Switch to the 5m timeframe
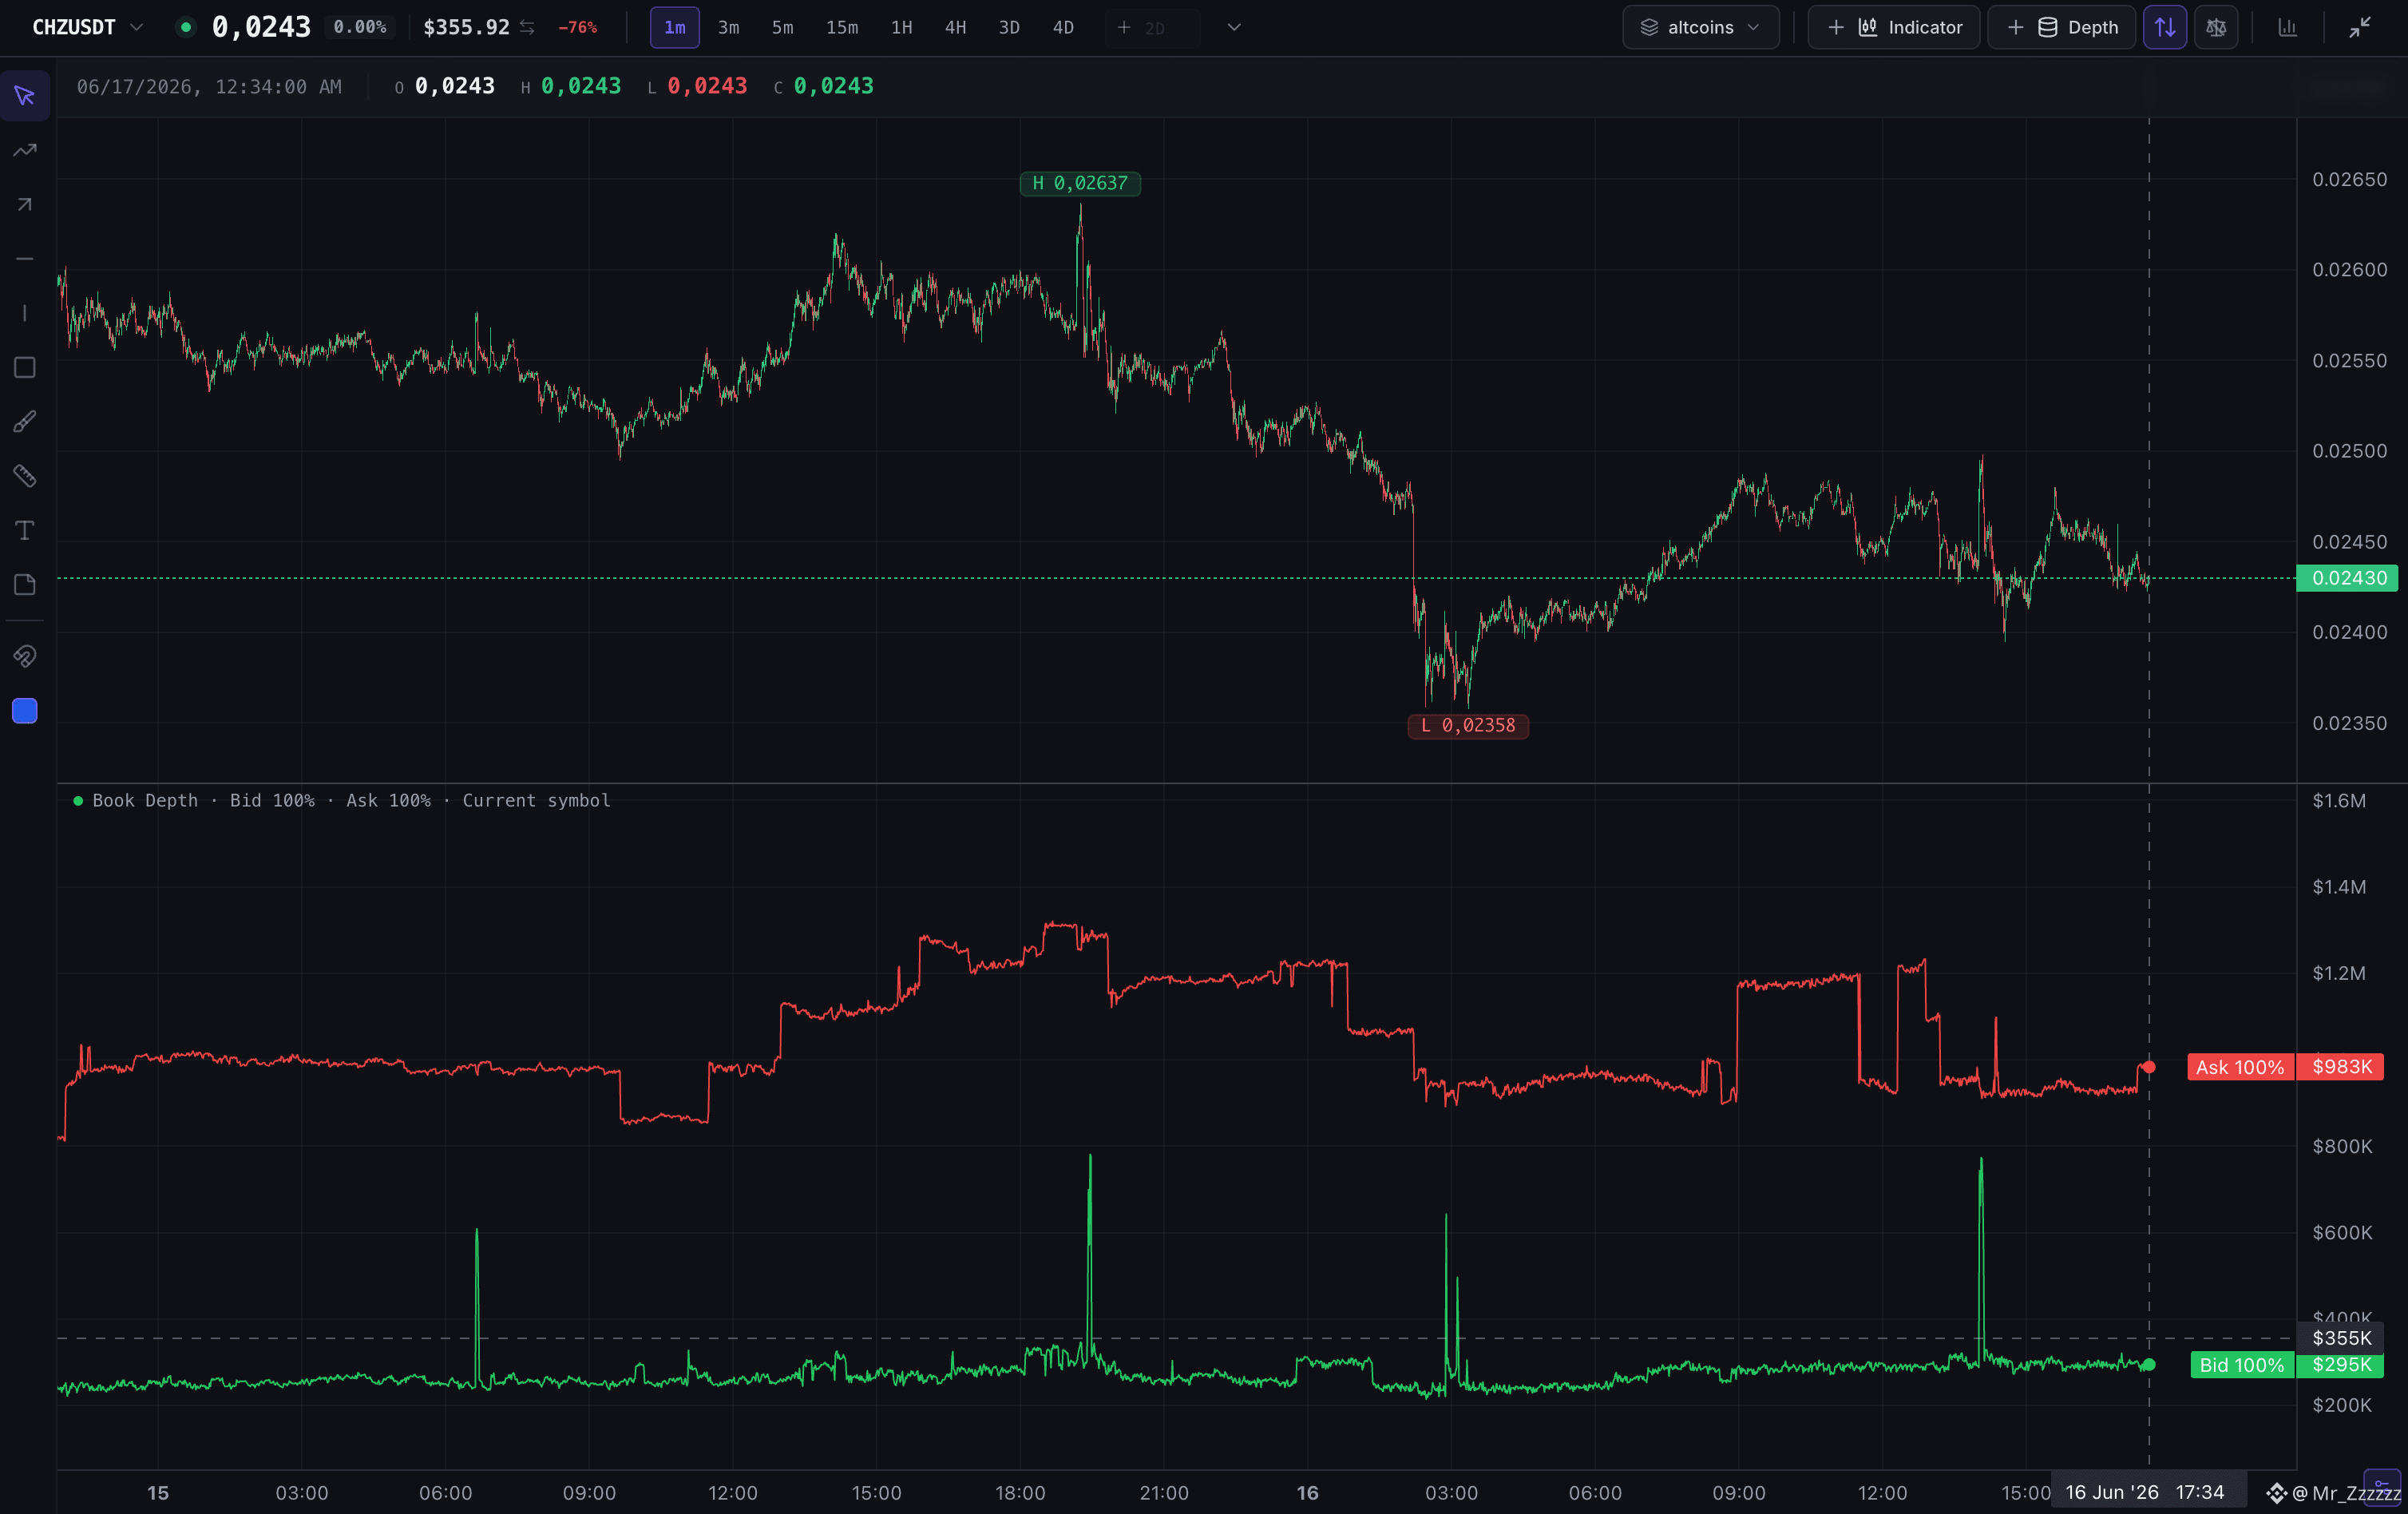Screen dimensions: 2408x1514 point(783,28)
